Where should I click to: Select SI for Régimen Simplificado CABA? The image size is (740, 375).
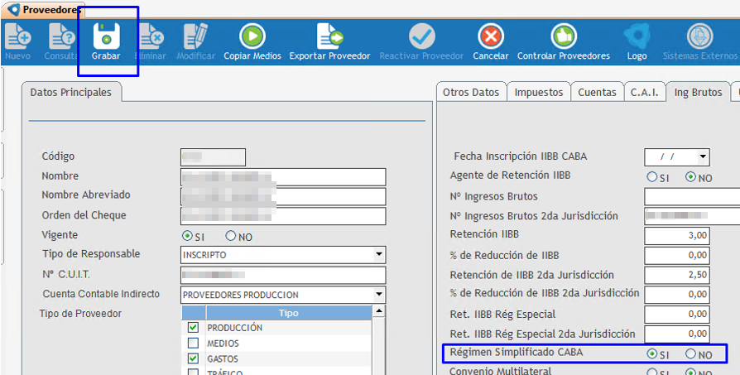(651, 353)
